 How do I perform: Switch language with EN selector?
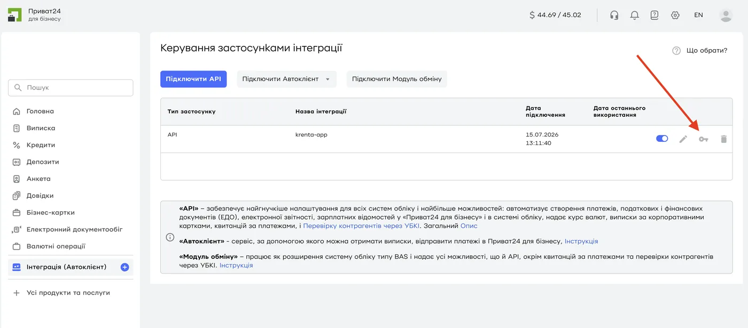[698, 15]
